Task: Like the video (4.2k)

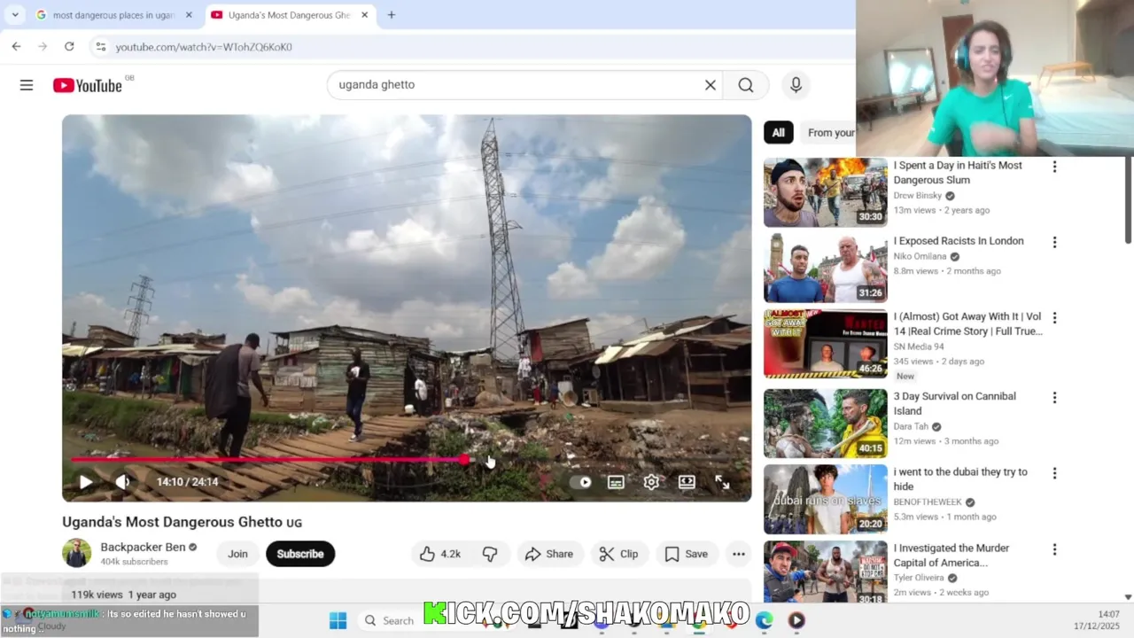Action: point(440,554)
